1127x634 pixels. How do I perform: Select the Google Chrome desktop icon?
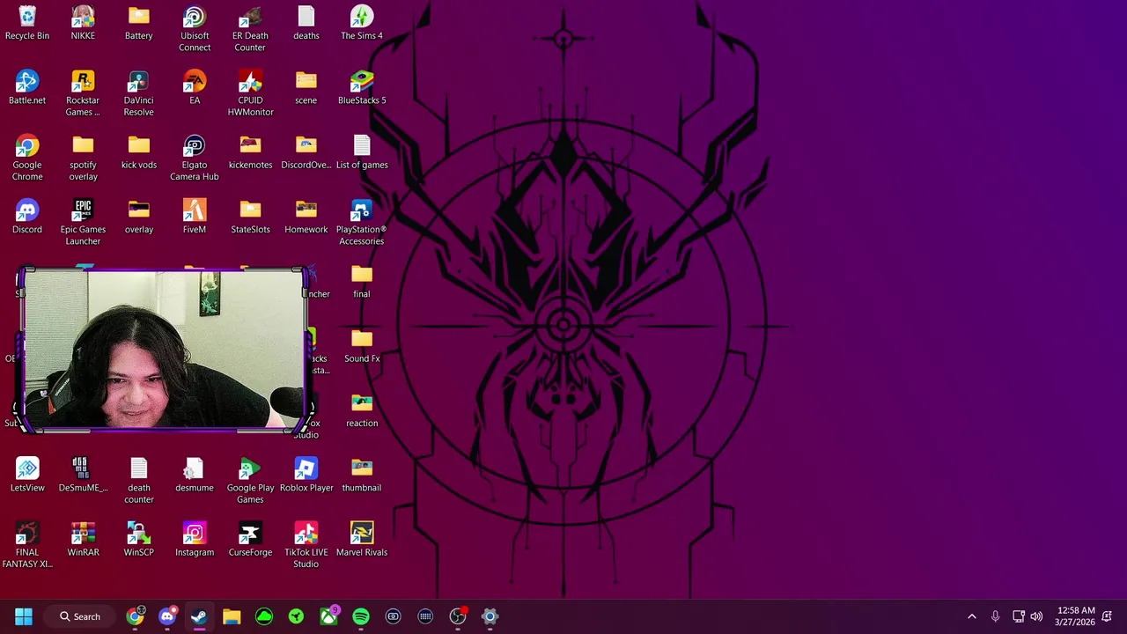pyautogui.click(x=27, y=158)
